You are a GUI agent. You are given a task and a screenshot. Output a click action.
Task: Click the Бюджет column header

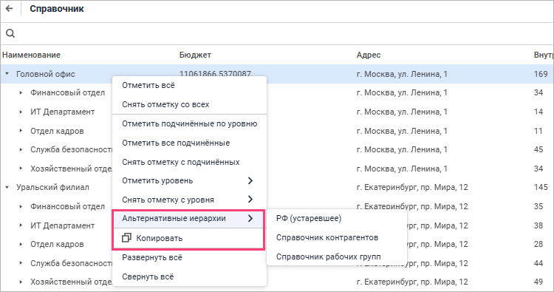click(x=196, y=55)
